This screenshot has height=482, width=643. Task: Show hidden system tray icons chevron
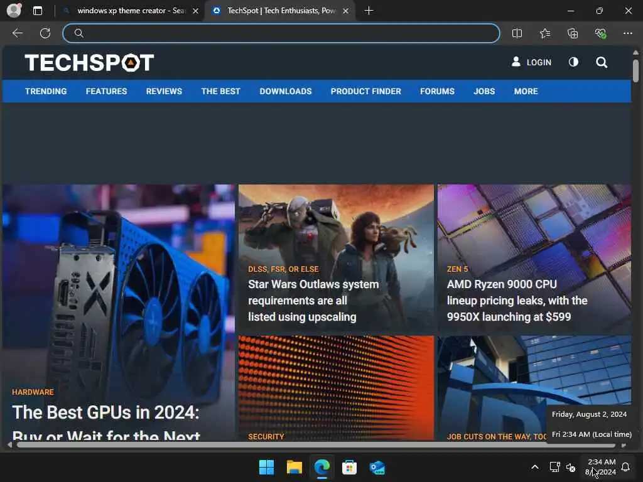(x=535, y=467)
